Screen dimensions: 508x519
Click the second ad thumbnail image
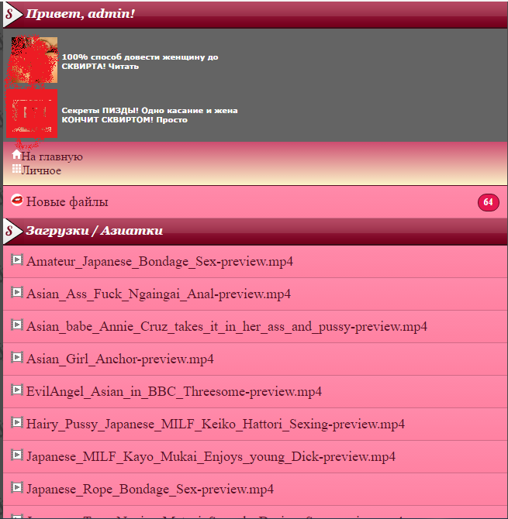[32, 113]
